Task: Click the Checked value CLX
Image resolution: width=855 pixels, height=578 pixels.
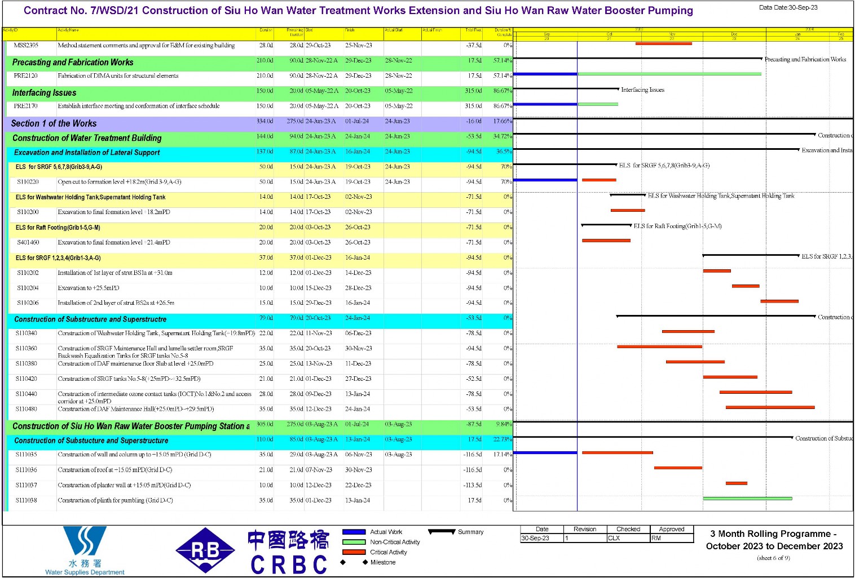Action: [x=614, y=539]
